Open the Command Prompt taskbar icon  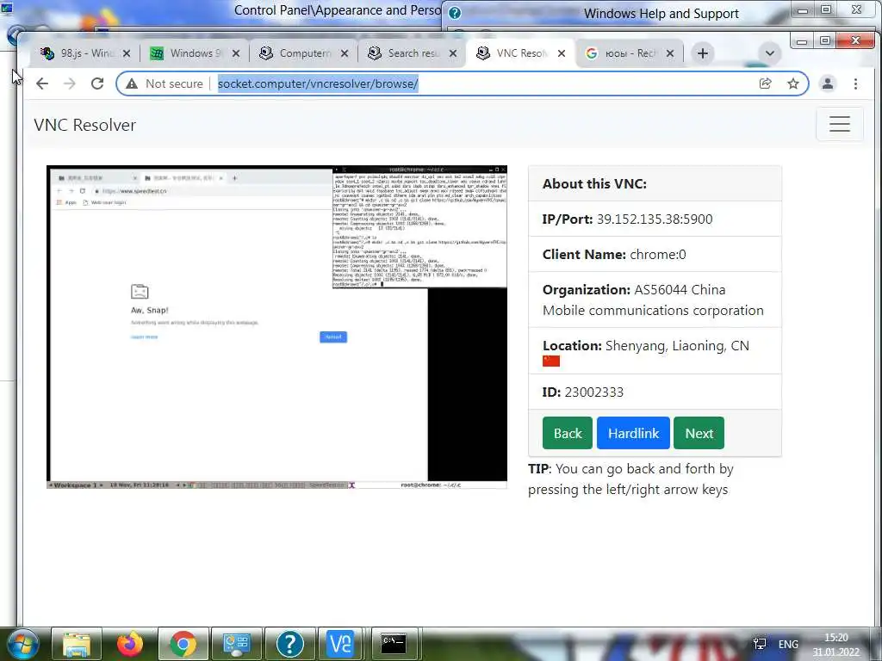point(394,644)
